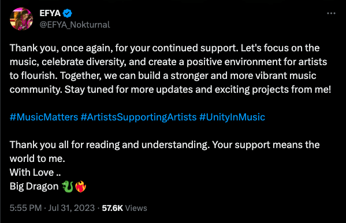Click the 'world to me.' line
Screen dimensions: 346x223
pos(38,158)
